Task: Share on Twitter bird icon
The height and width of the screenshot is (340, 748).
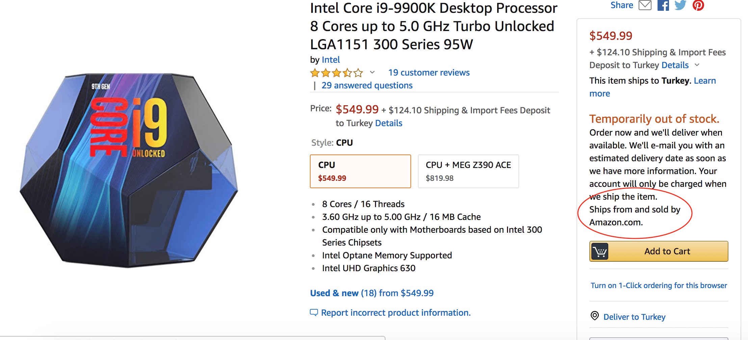Action: coord(680,5)
